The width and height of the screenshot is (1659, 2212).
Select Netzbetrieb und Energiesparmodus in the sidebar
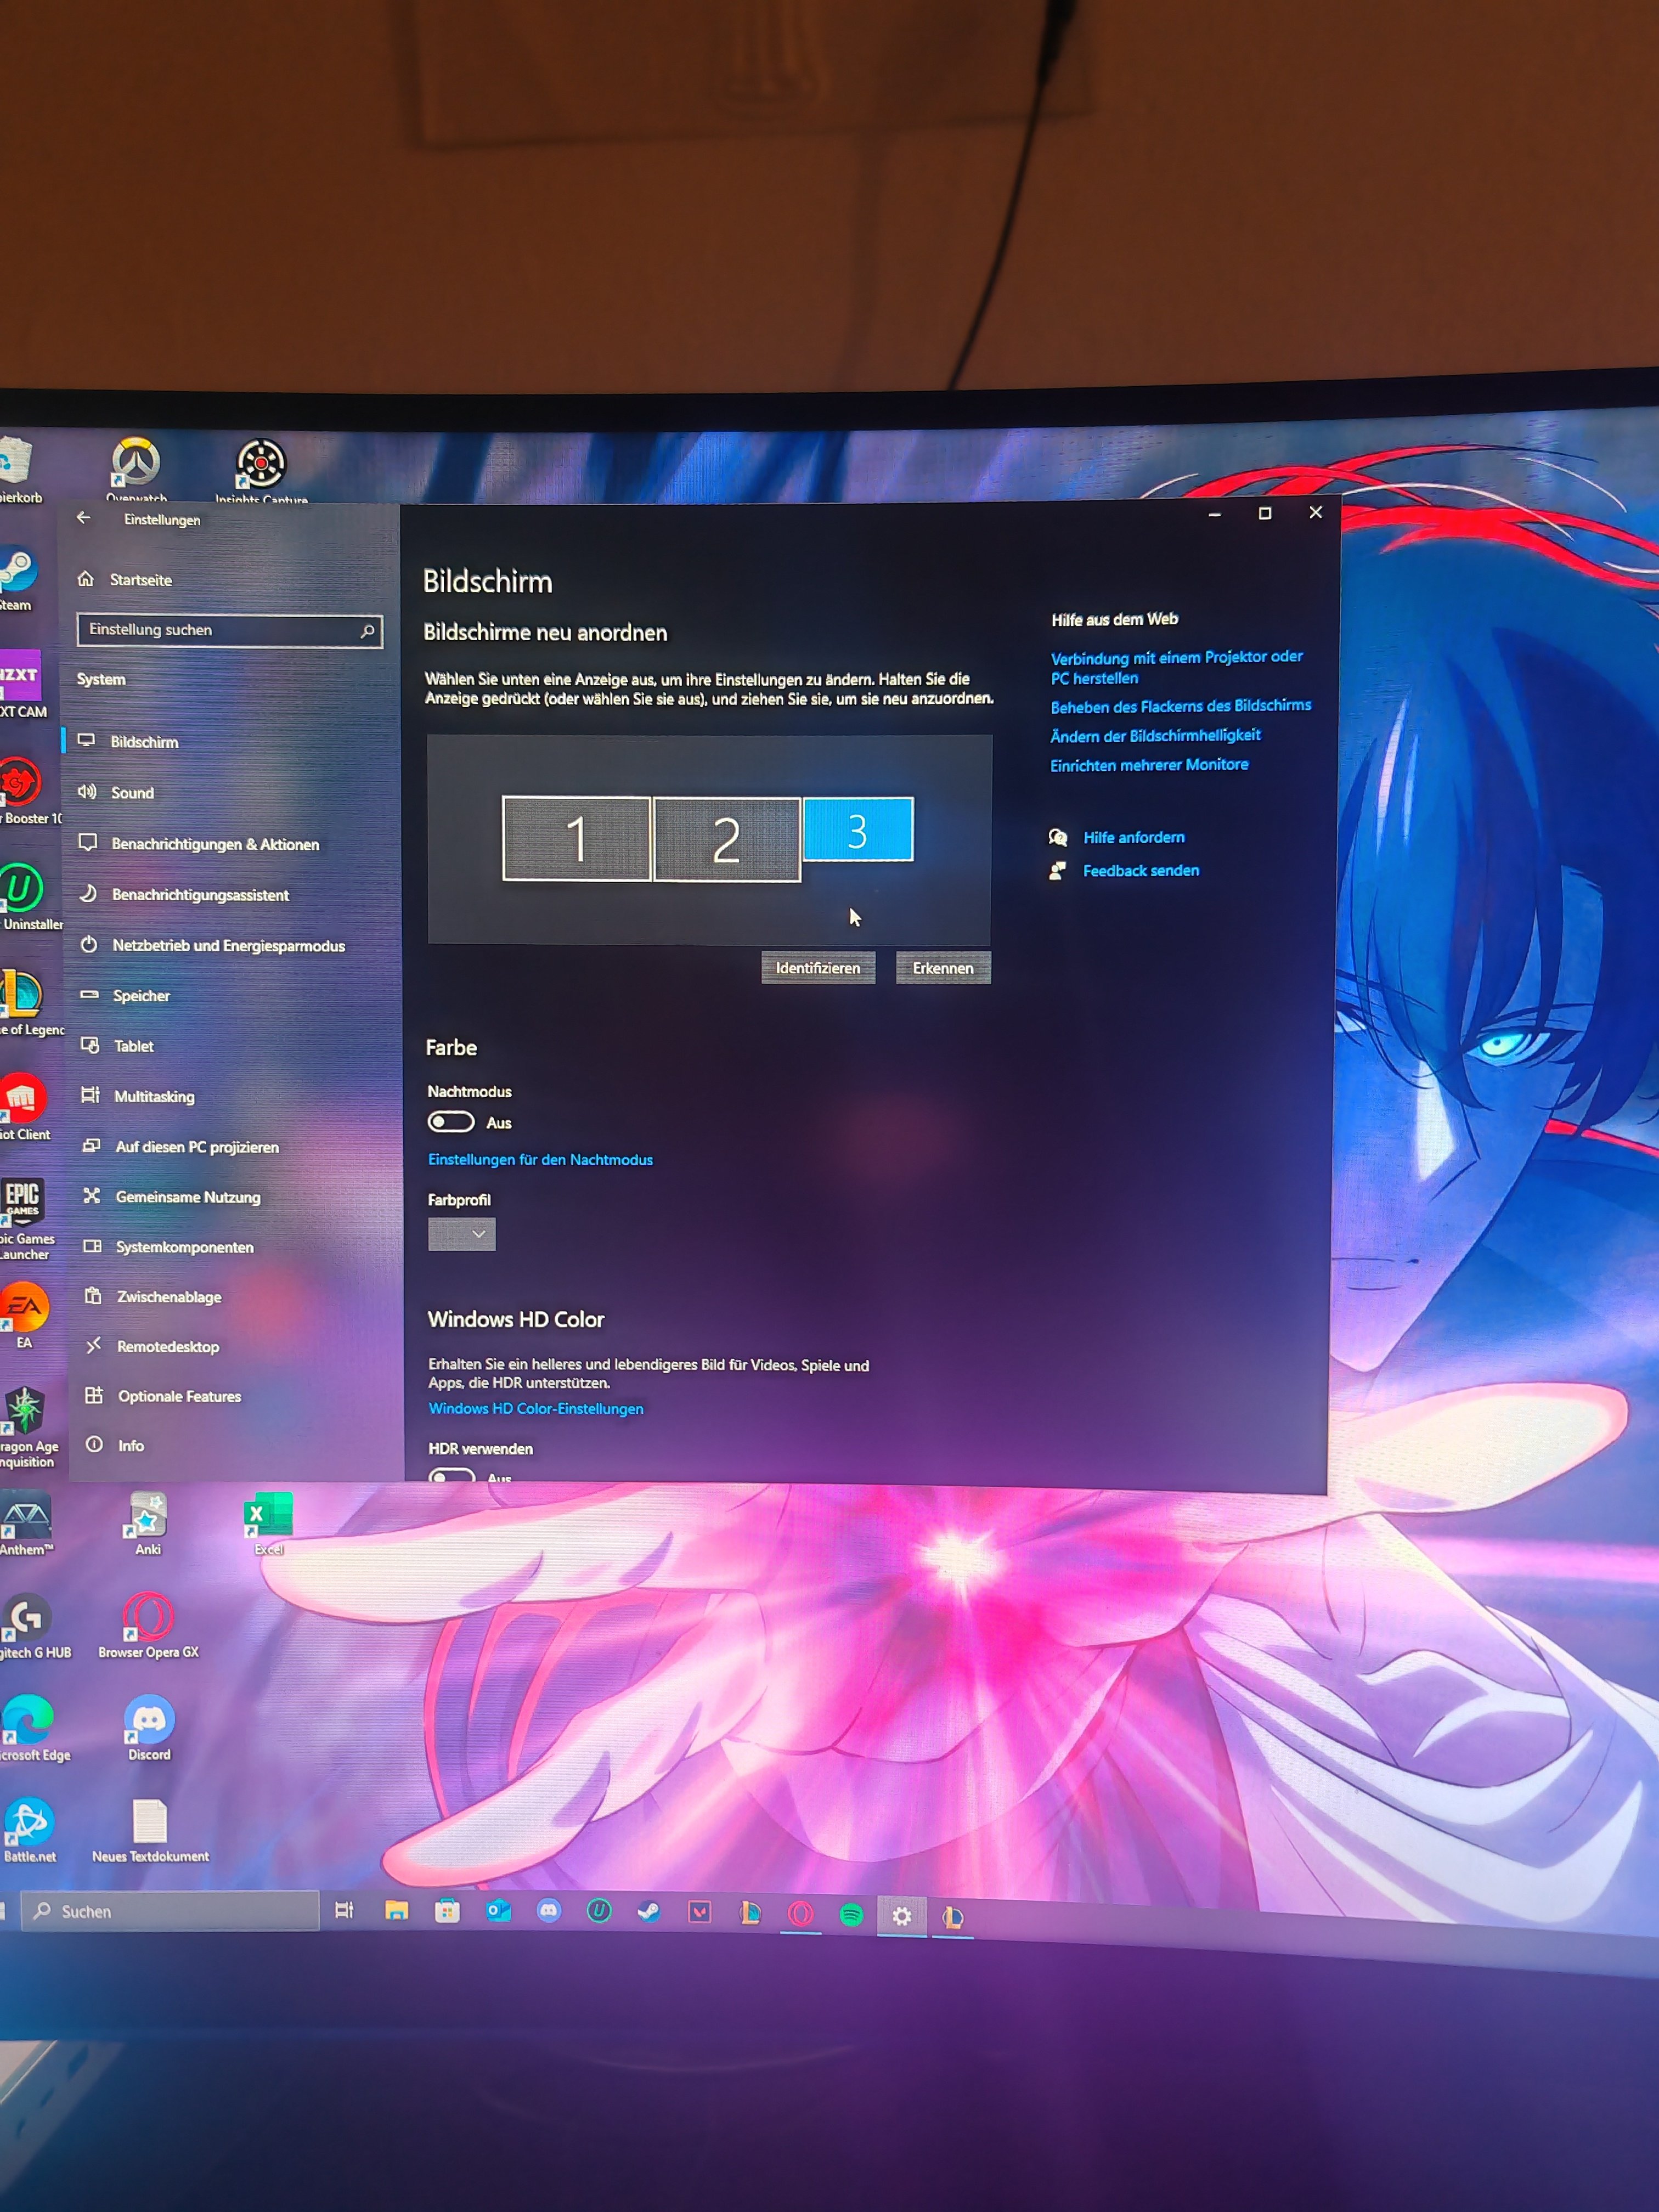click(228, 946)
